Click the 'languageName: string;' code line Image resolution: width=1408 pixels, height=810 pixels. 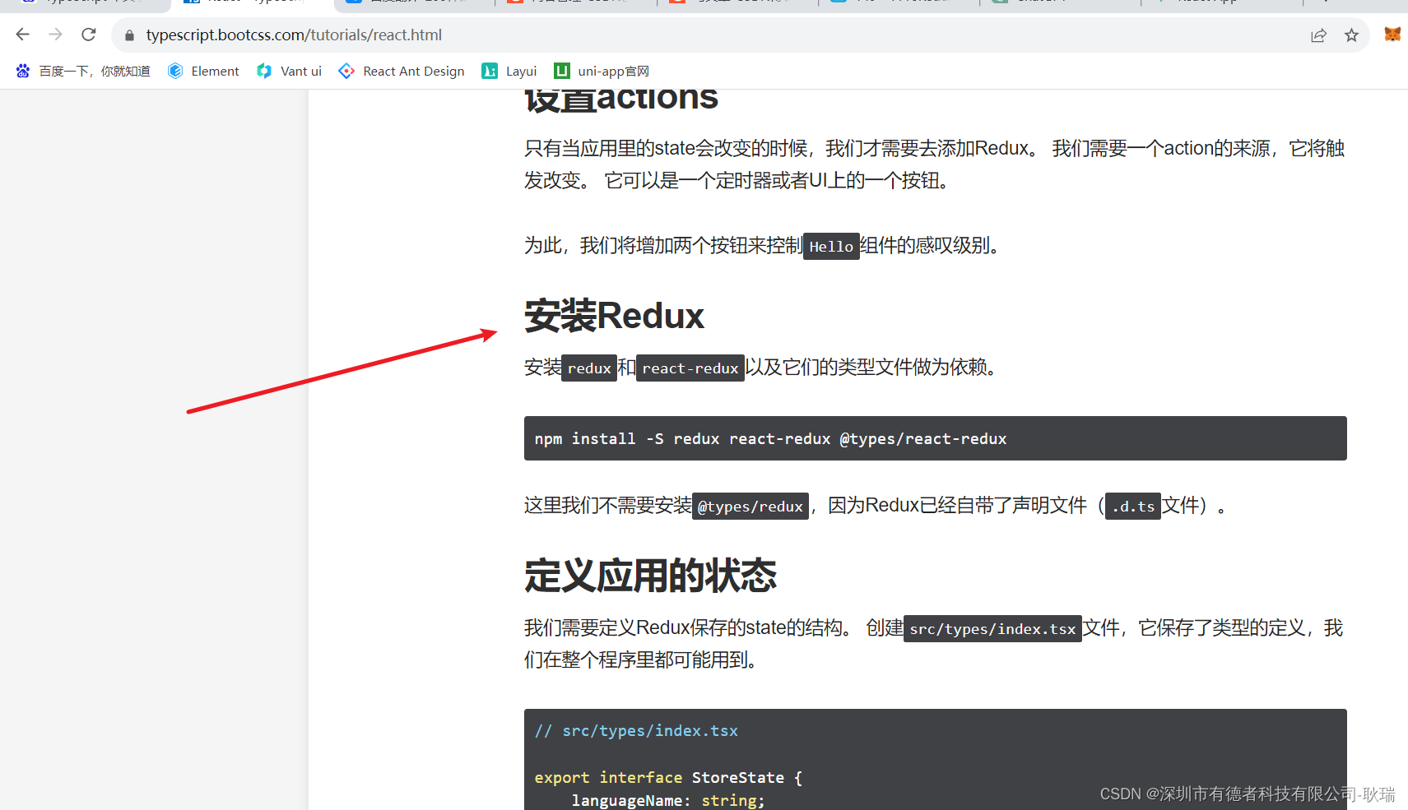tap(668, 800)
